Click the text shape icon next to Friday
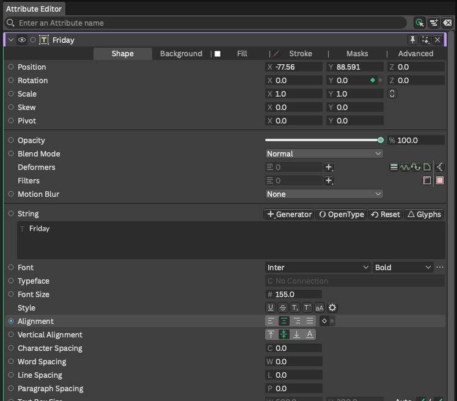 tap(44, 40)
